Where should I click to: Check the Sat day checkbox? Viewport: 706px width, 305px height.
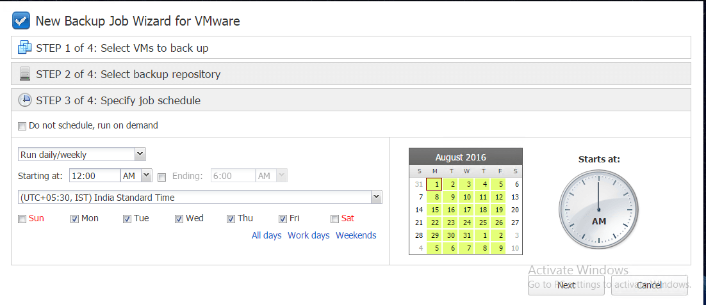[x=334, y=219]
